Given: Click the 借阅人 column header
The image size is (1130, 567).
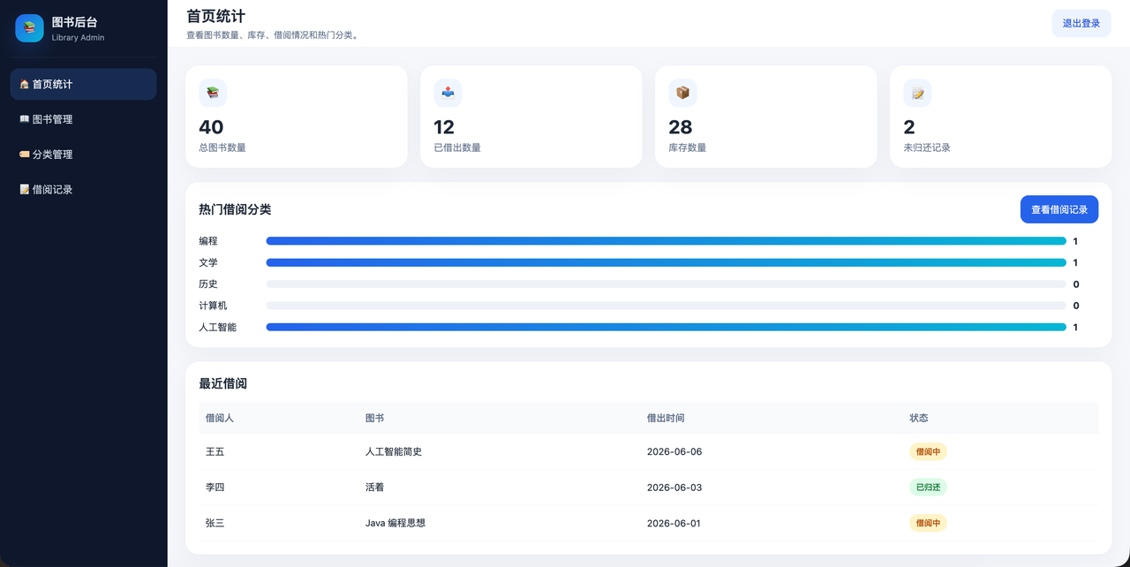Looking at the screenshot, I should [220, 418].
